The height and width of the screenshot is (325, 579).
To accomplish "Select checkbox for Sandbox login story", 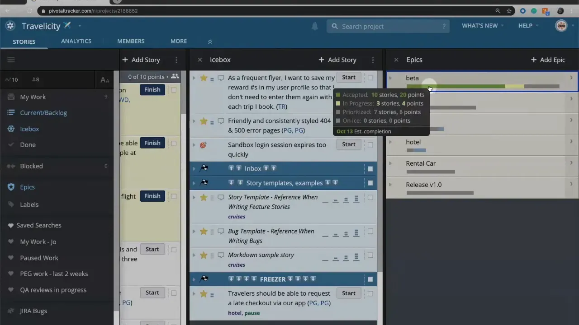I will 370,145.
